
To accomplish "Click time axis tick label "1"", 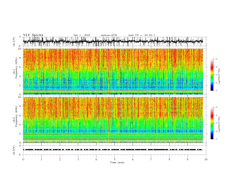I will click(41, 159).
